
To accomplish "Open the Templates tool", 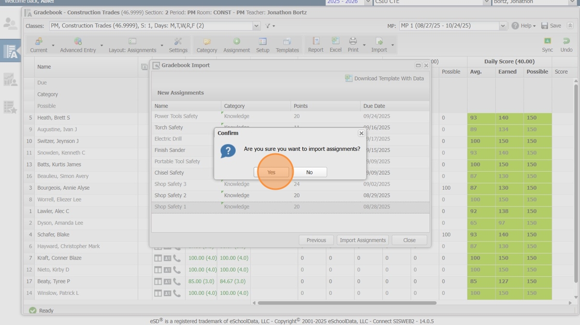I will 287,45.
